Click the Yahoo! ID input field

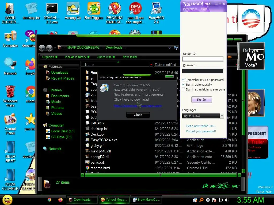(x=202, y=59)
